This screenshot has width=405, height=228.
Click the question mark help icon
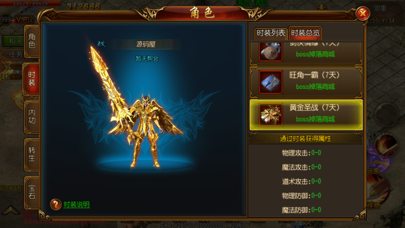coord(56,204)
